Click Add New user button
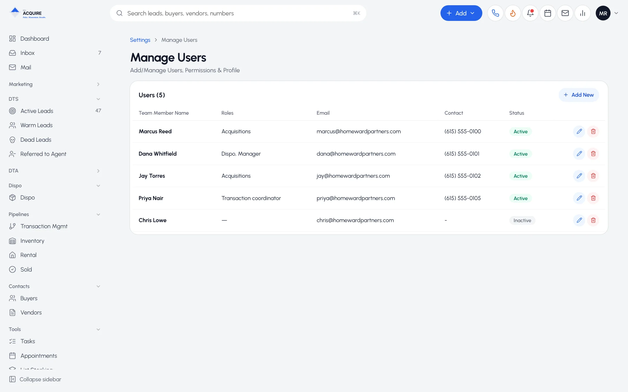 coord(579,95)
